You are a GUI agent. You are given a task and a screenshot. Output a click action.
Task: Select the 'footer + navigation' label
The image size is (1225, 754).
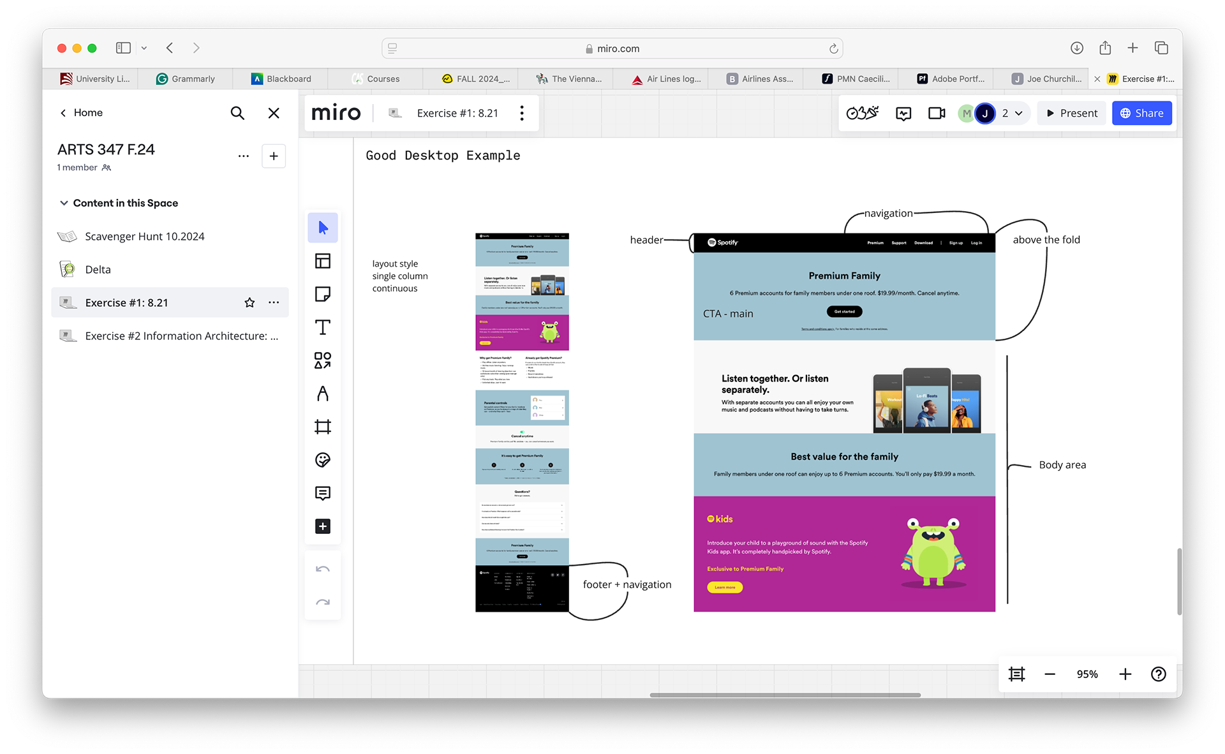click(x=627, y=584)
